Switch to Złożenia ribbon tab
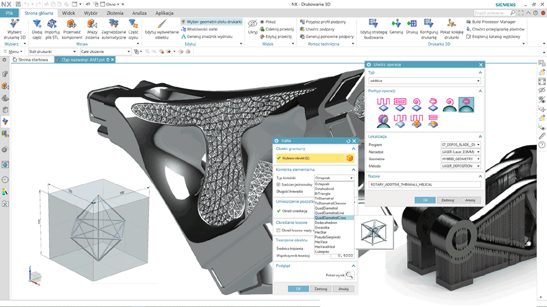 click(115, 13)
